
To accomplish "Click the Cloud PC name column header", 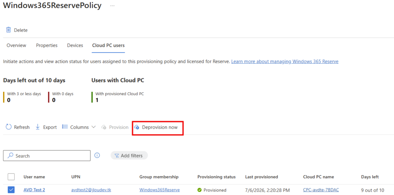I will click(x=318, y=177).
